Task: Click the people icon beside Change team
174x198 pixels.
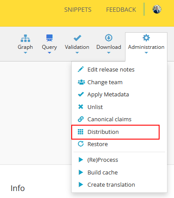Action: [81, 82]
